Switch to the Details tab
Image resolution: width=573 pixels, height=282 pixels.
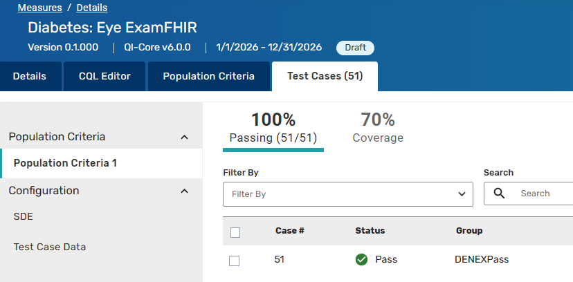click(30, 76)
